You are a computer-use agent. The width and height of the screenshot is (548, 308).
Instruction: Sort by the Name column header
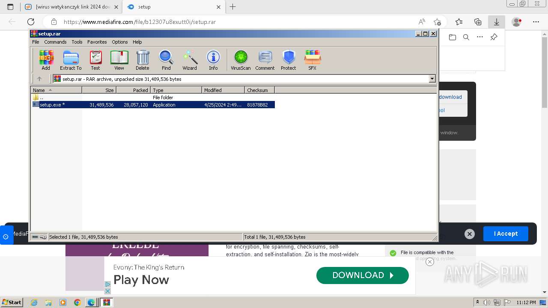(56, 90)
